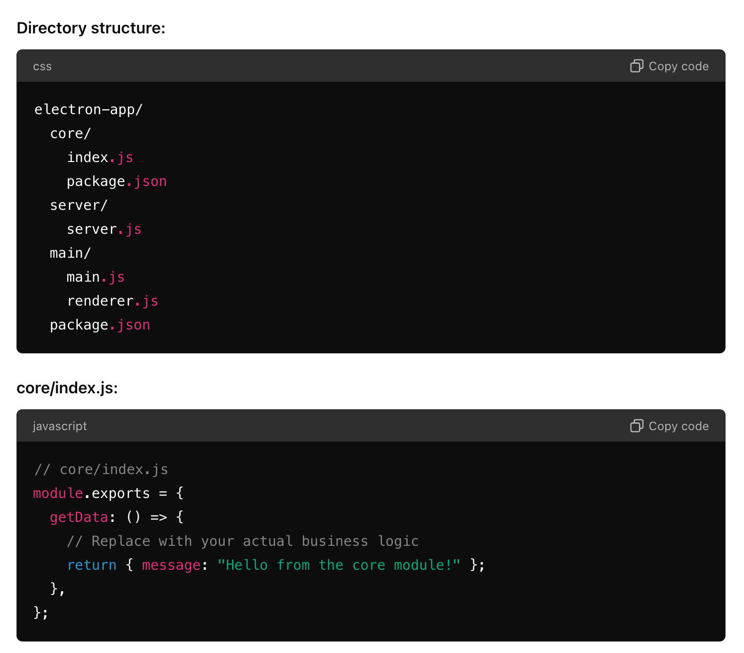The image size is (744, 653).
Task: Click the final '};' line
Action: click(41, 613)
